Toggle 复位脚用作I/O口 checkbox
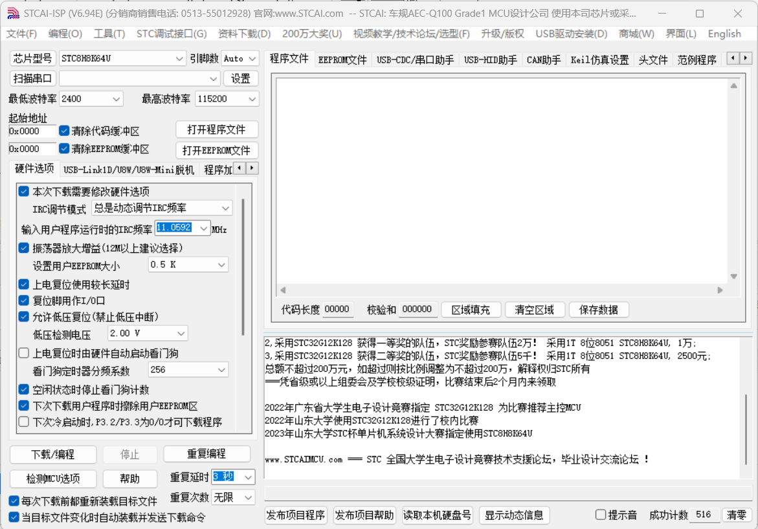The image size is (758, 529). pyautogui.click(x=24, y=300)
